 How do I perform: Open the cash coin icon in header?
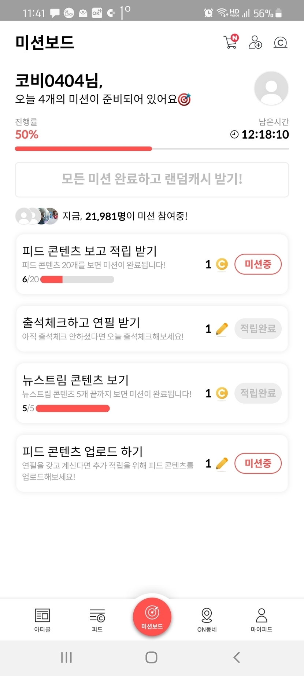pyautogui.click(x=280, y=43)
